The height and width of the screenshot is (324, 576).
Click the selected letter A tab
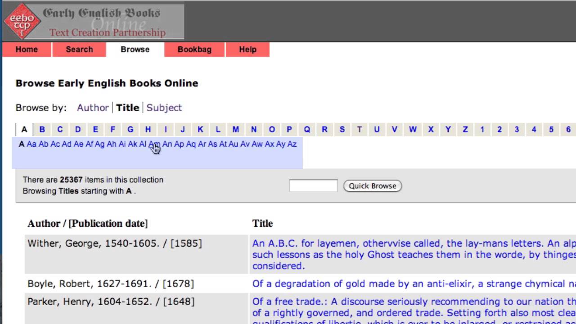(x=24, y=130)
